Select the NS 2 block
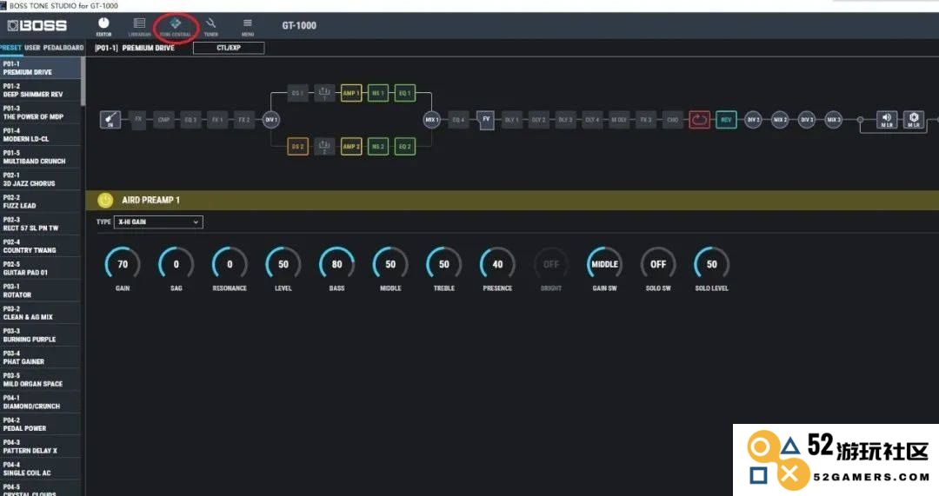This screenshot has height=496, width=939. click(378, 146)
